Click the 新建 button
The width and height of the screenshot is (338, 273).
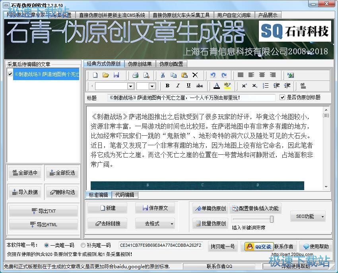point(107,208)
